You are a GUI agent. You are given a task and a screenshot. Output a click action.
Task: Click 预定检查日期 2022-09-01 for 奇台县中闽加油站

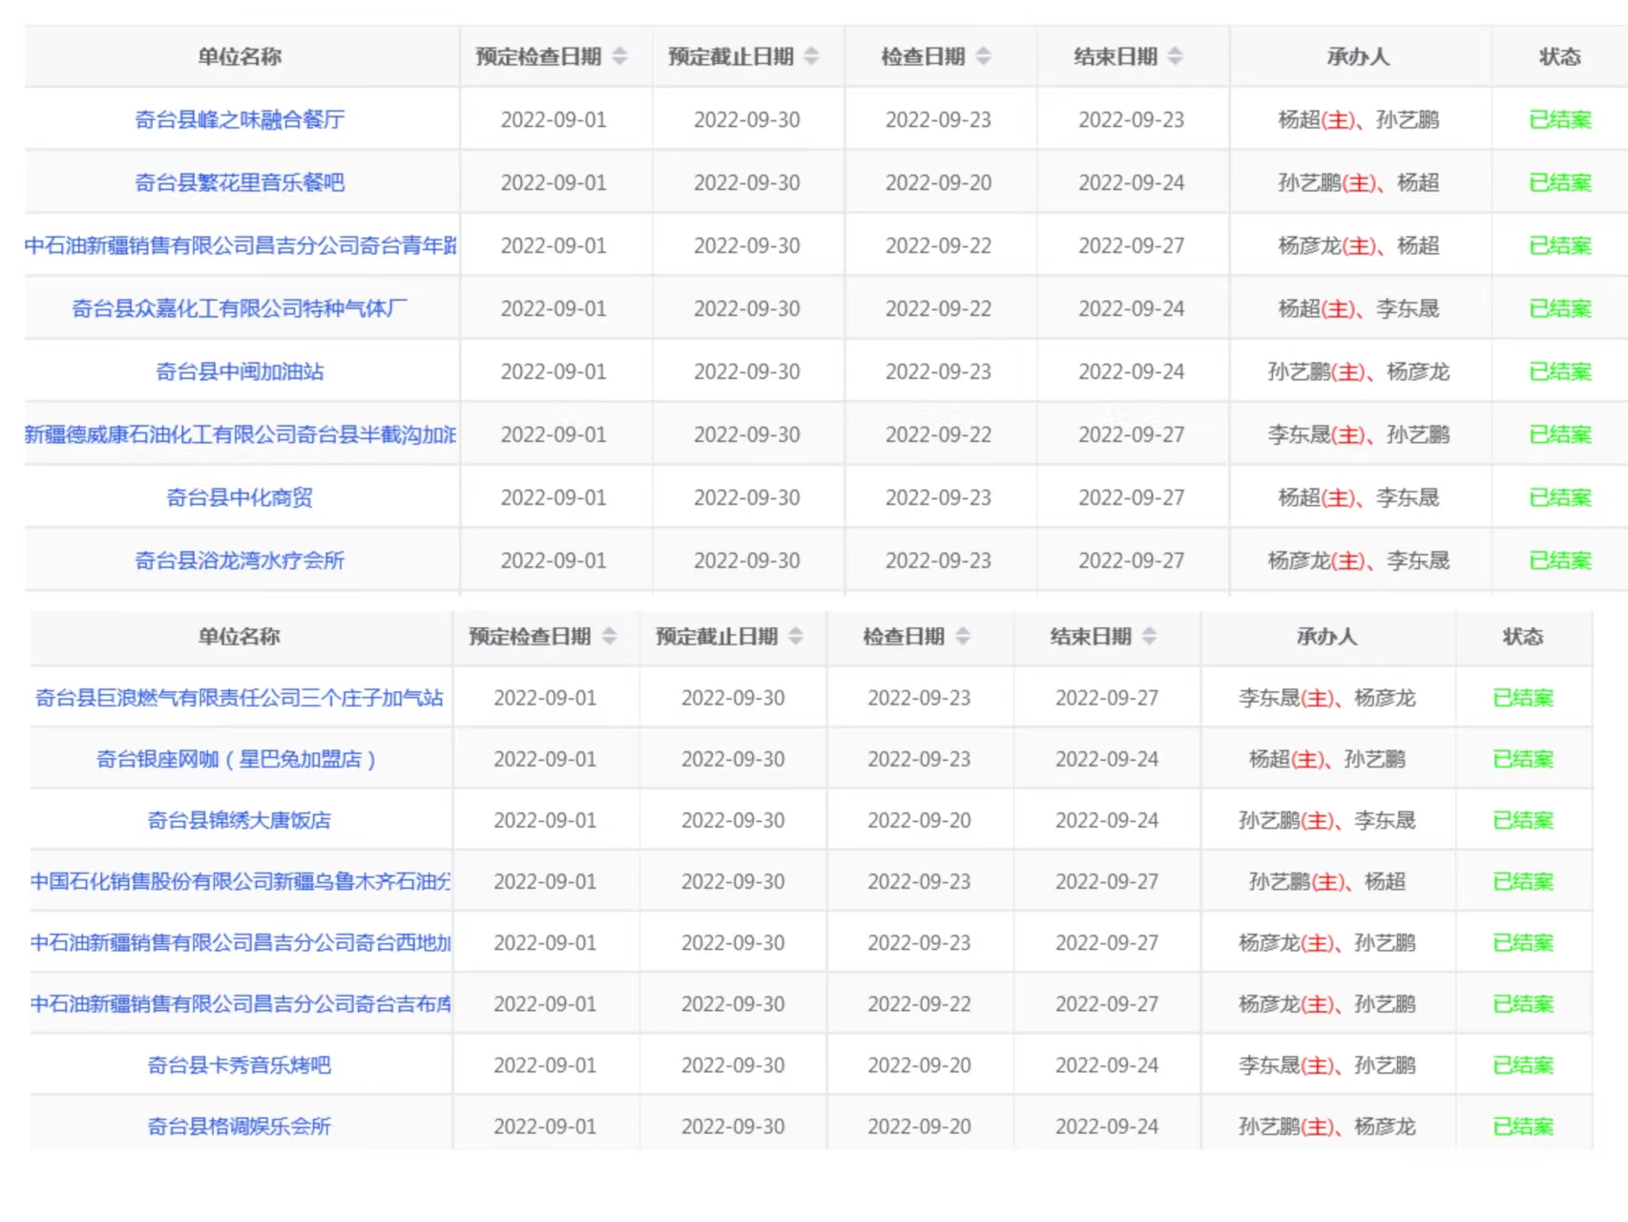(553, 371)
